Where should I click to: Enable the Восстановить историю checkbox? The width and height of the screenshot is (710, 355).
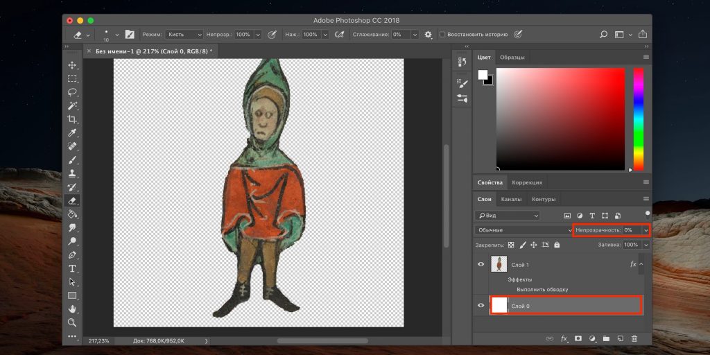(442, 34)
